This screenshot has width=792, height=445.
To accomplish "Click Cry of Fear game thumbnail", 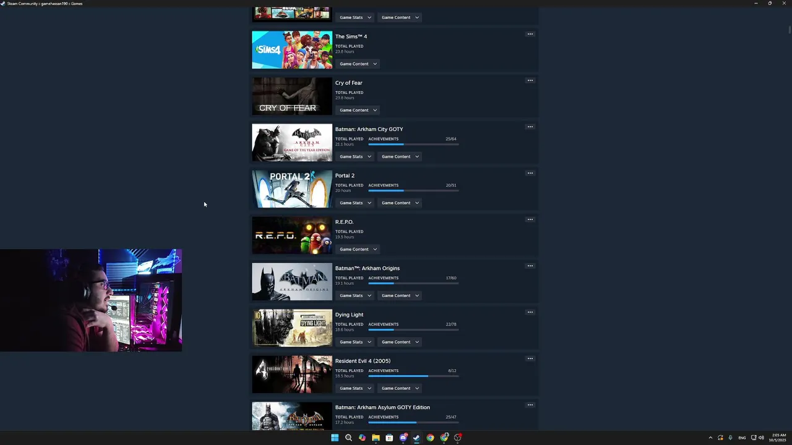I will click(292, 96).
